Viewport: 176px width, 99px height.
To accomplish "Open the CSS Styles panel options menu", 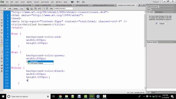I will [175, 12].
